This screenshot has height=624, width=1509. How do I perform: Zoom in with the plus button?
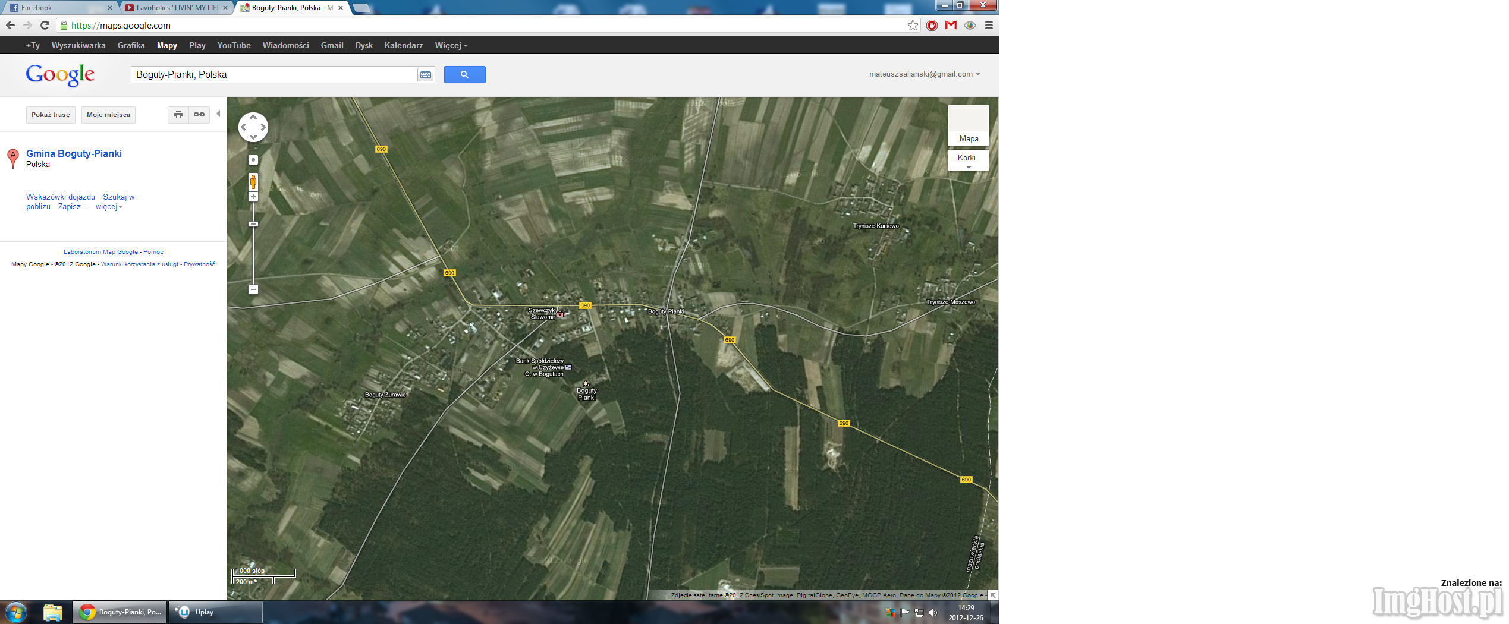coord(253,197)
